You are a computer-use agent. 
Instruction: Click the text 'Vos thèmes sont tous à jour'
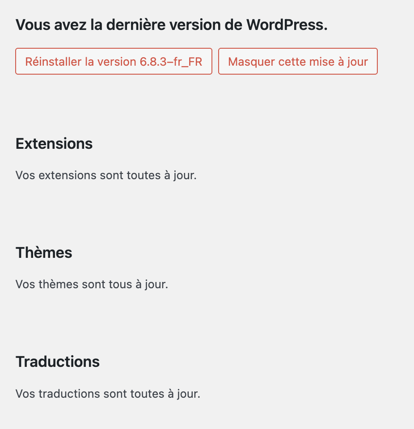click(x=92, y=284)
